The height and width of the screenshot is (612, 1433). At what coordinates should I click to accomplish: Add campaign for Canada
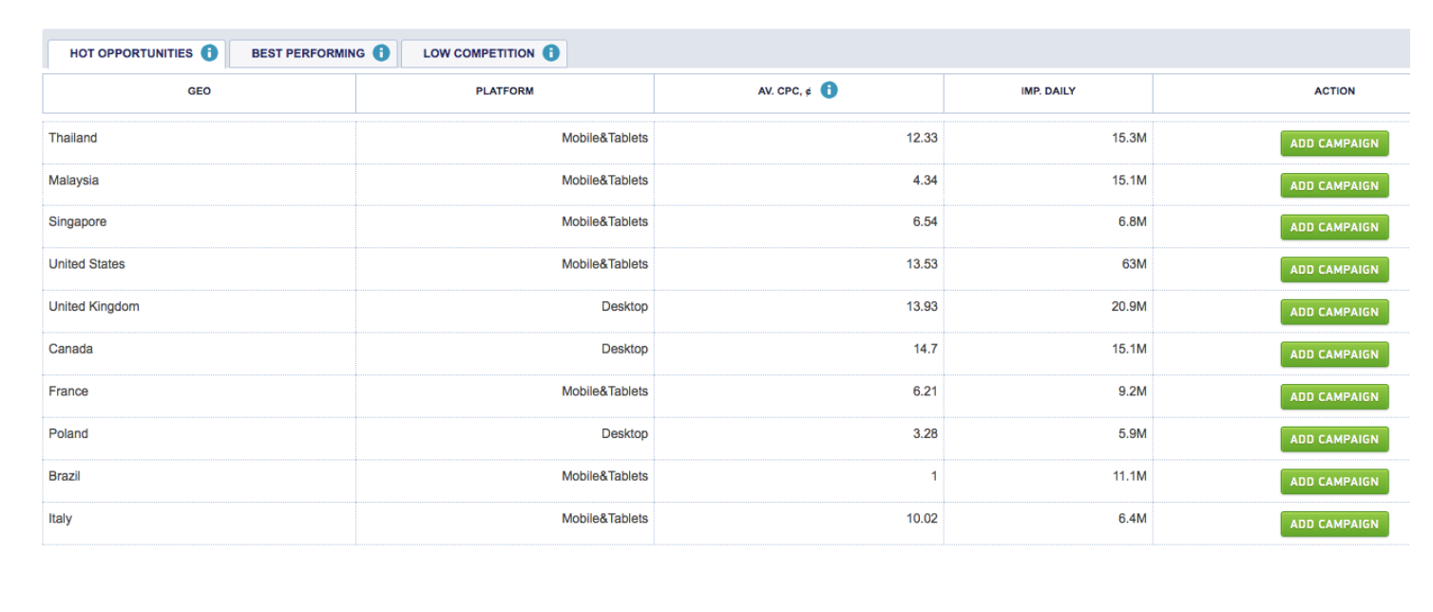coord(1334,354)
